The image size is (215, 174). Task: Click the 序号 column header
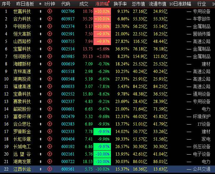(x=6, y=4)
